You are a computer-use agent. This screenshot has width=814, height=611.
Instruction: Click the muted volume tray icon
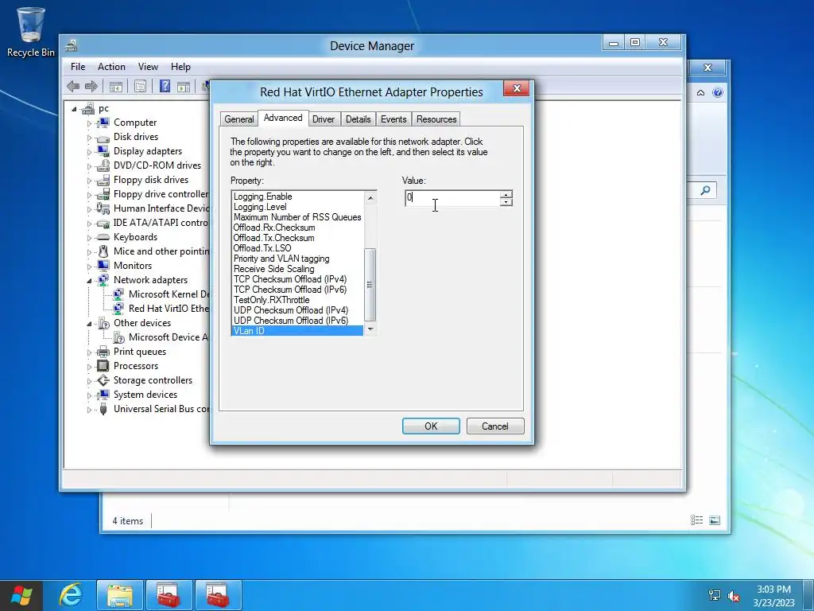[734, 595]
